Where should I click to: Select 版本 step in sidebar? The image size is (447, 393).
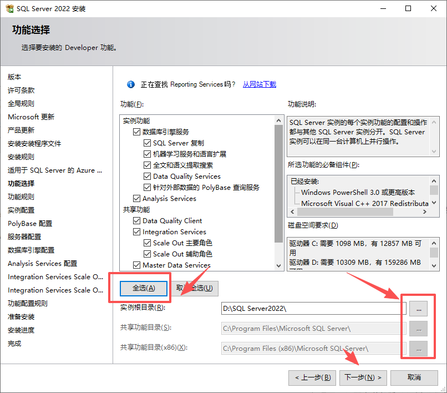pyautogui.click(x=14, y=77)
